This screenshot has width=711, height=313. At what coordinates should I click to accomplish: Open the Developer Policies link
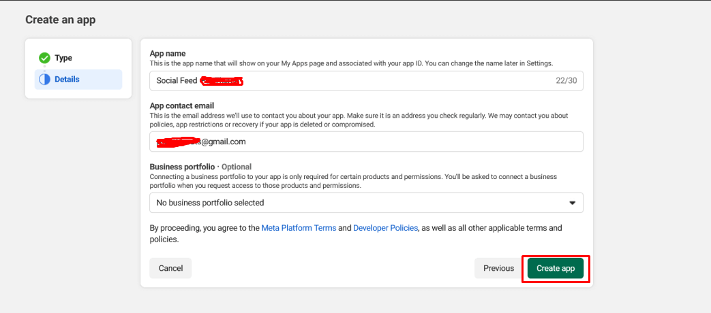click(x=385, y=228)
